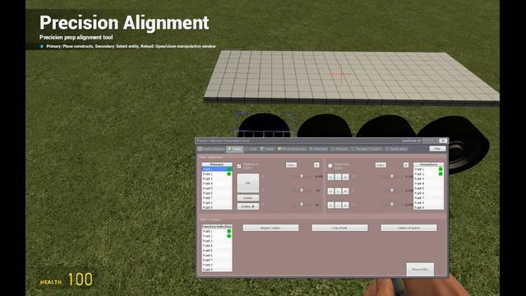Image resolution: width=526 pixels, height=296 pixels.
Task: Click the primary Z slider handle
Action: coord(302,205)
